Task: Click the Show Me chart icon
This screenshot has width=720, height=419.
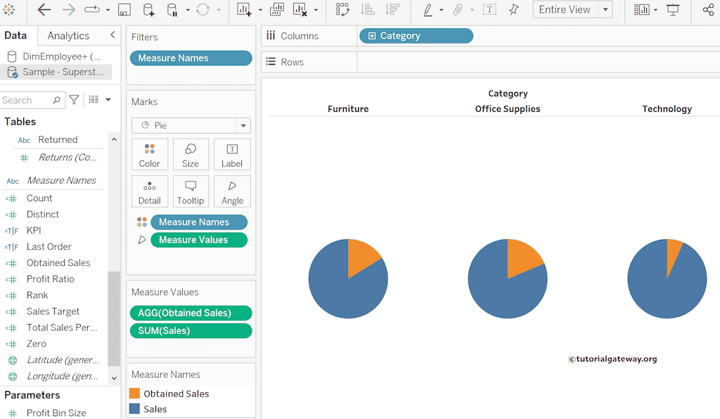Action: [641, 10]
